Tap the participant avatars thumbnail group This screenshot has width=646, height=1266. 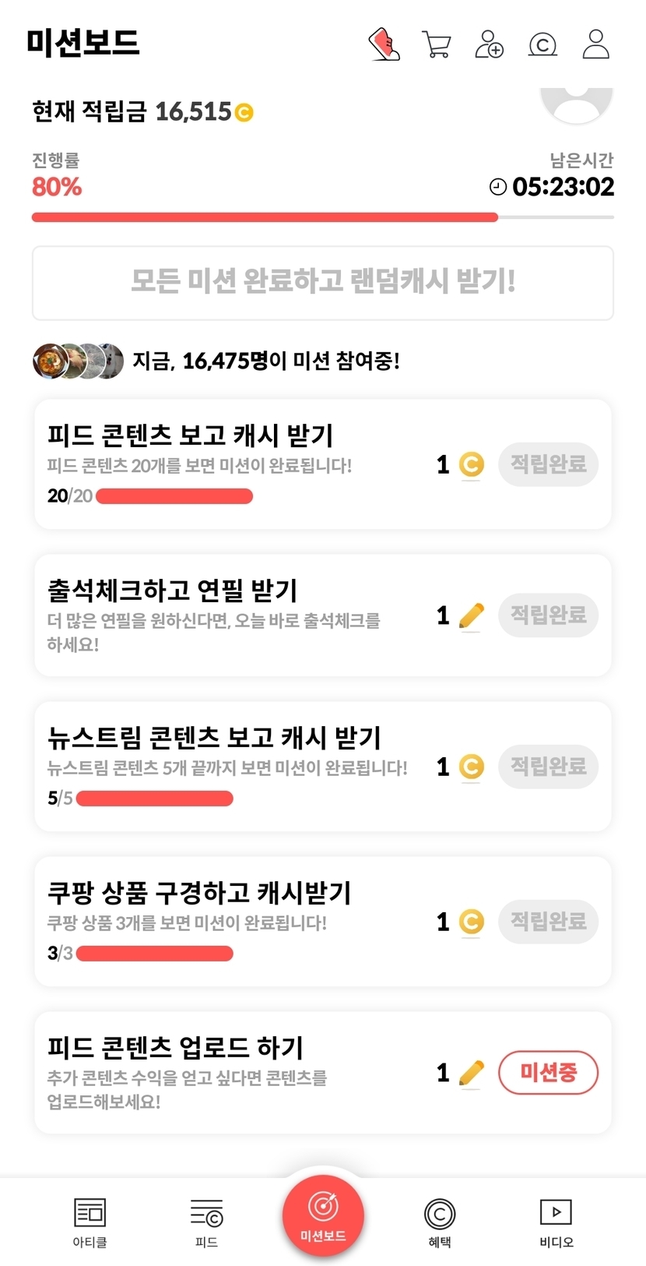(x=78, y=361)
